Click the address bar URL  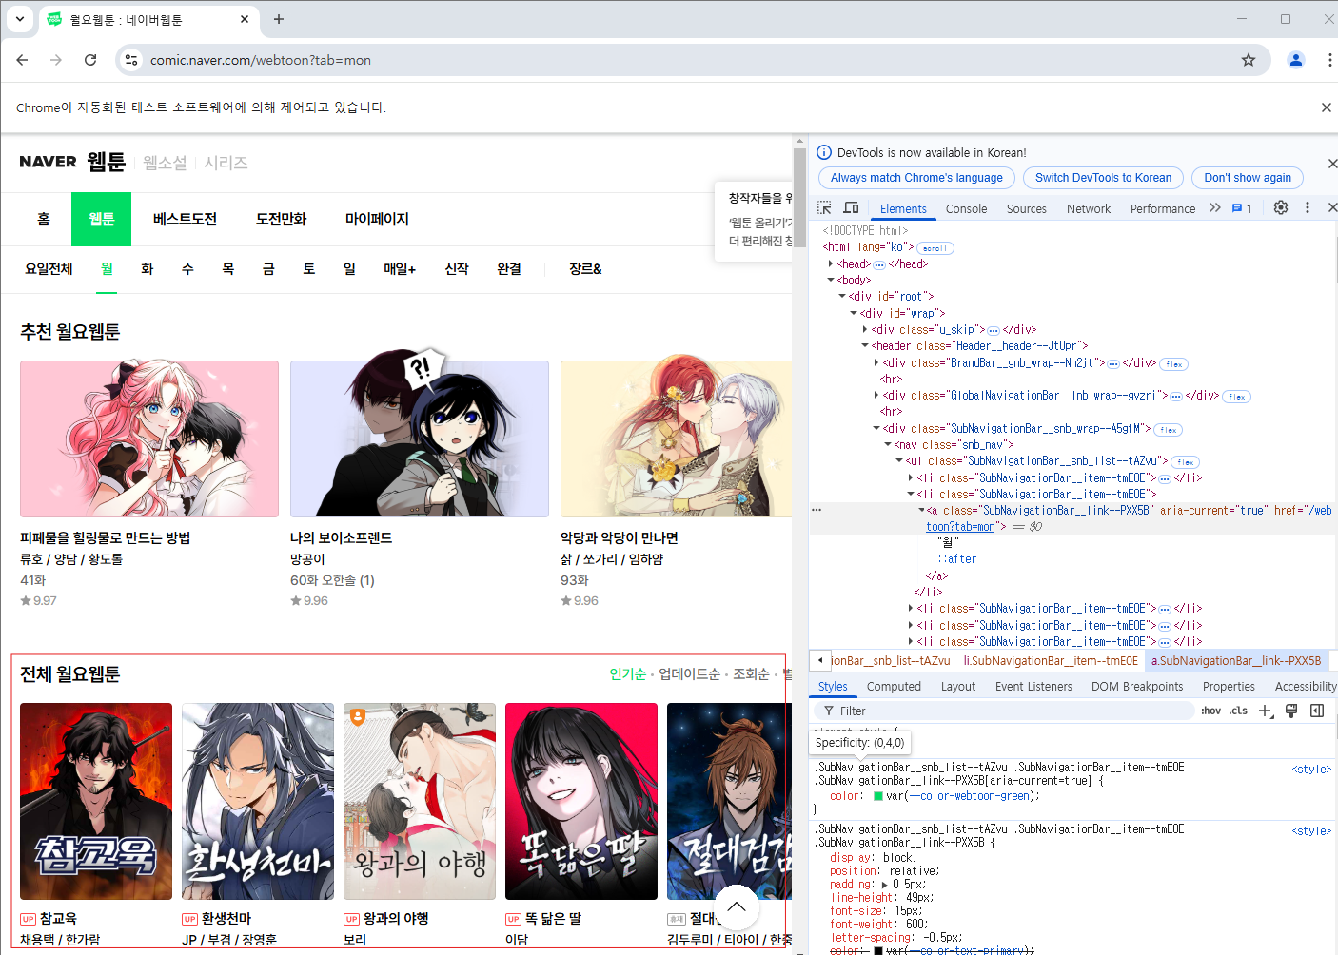coord(261,60)
